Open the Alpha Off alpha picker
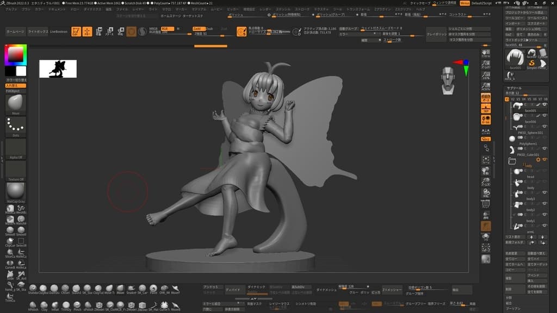 [x=16, y=149]
